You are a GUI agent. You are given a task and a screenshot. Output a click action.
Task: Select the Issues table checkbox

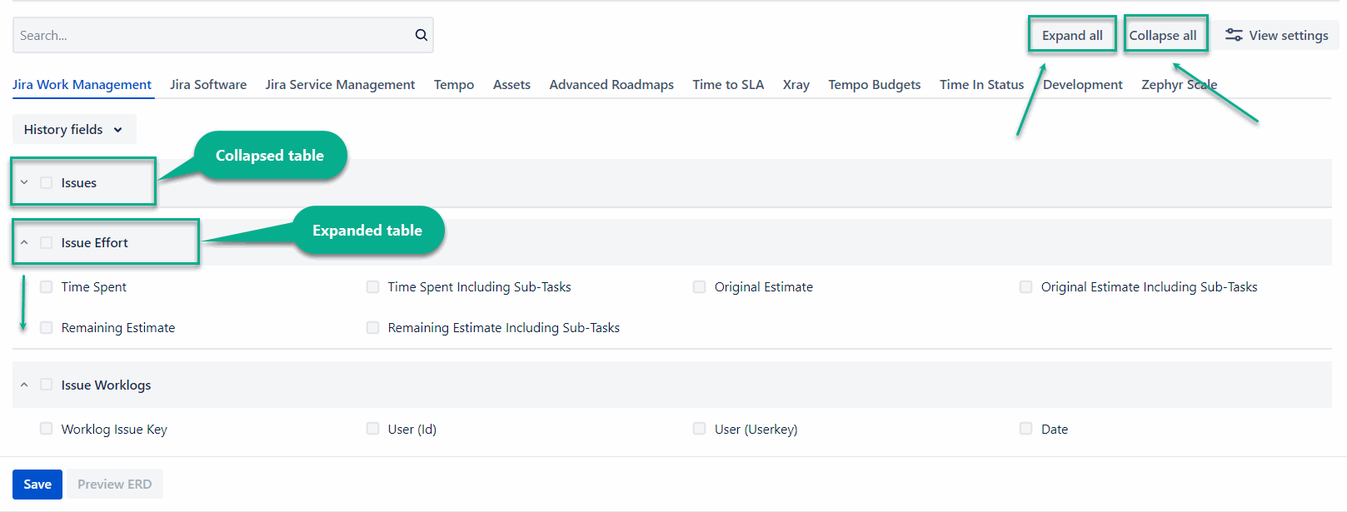point(47,182)
